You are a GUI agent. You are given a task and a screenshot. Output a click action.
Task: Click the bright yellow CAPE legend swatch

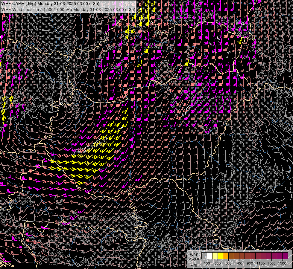[221, 256]
